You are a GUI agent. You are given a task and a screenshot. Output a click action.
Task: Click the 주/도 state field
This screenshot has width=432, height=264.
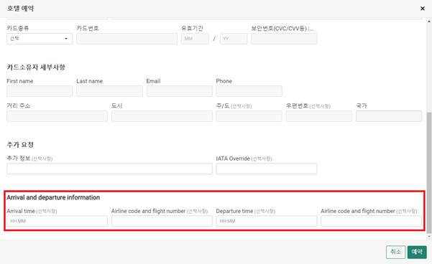tap(249, 116)
